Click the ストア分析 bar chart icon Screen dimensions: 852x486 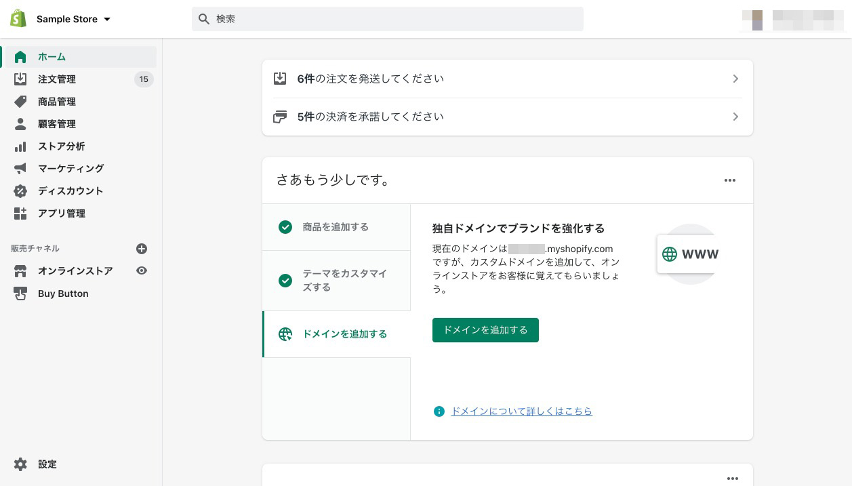(x=20, y=146)
